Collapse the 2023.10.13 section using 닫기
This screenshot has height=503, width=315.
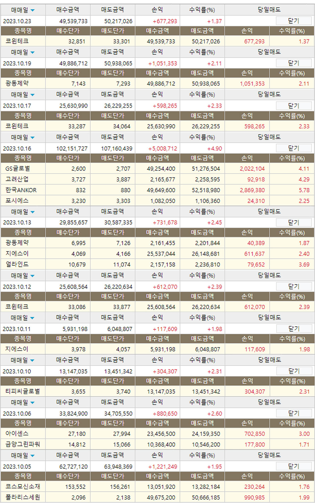pyautogui.click(x=293, y=222)
